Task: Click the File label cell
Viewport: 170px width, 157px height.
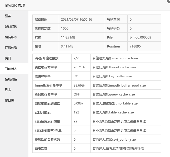Action: (116, 37)
